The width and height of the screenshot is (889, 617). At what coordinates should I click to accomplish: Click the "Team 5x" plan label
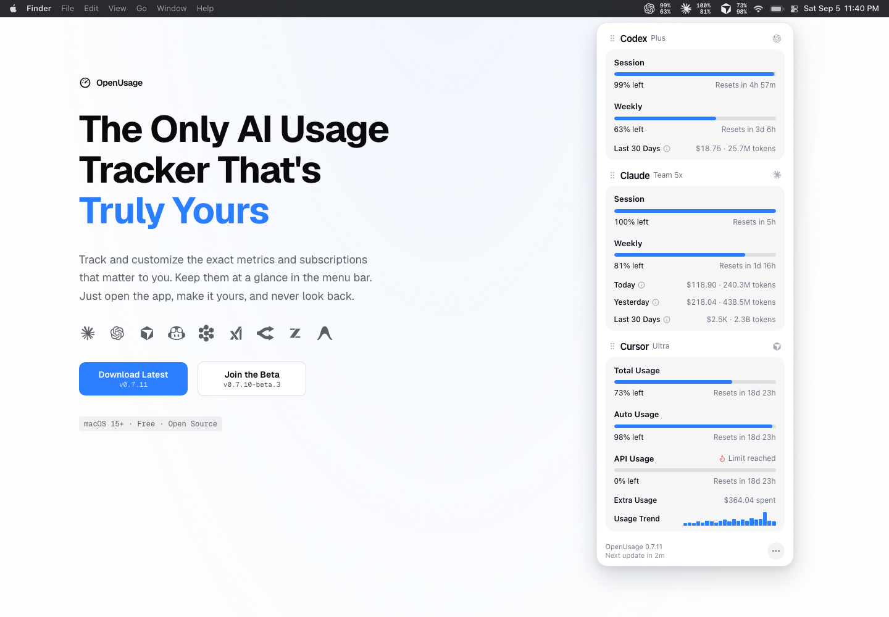(668, 175)
